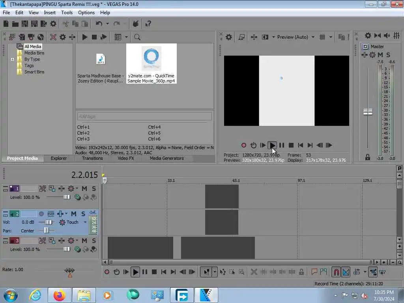404x303 pixels.
Task: Click the Overlays grid icon in preview
Action: (x=322, y=37)
